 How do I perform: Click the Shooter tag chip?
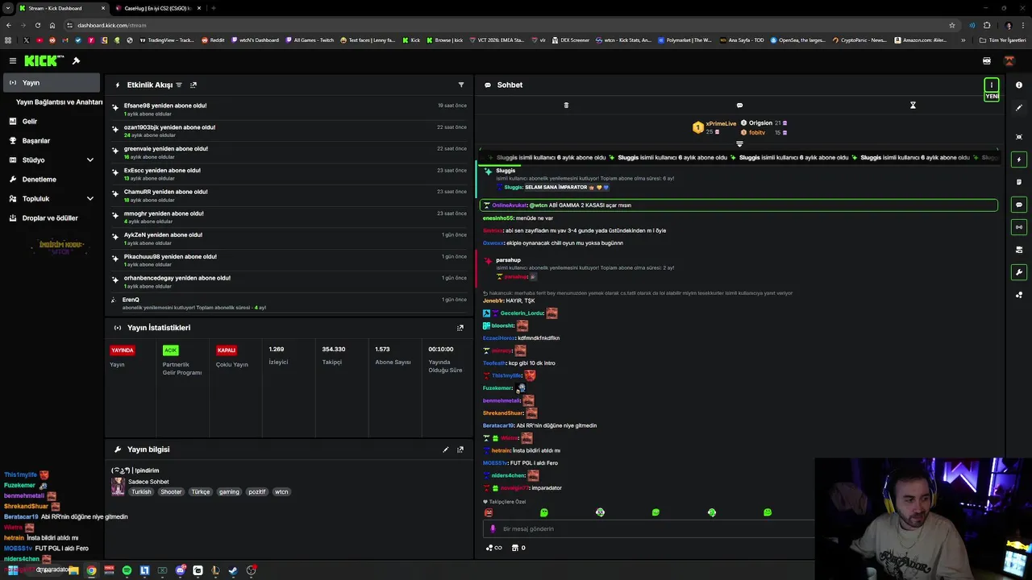click(x=171, y=491)
